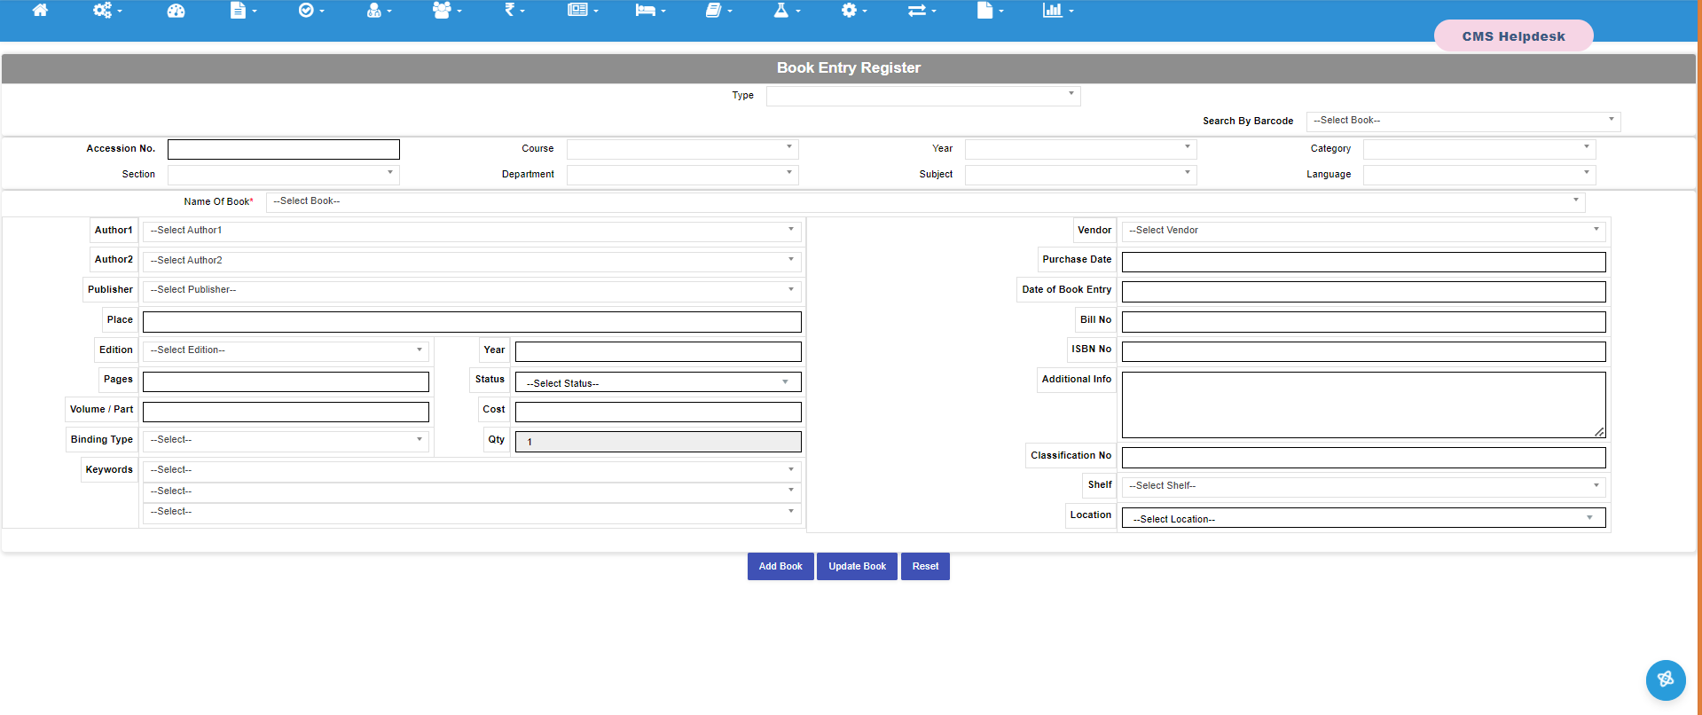Click the Home icon in top navbar
This screenshot has width=1702, height=715.
point(40,11)
